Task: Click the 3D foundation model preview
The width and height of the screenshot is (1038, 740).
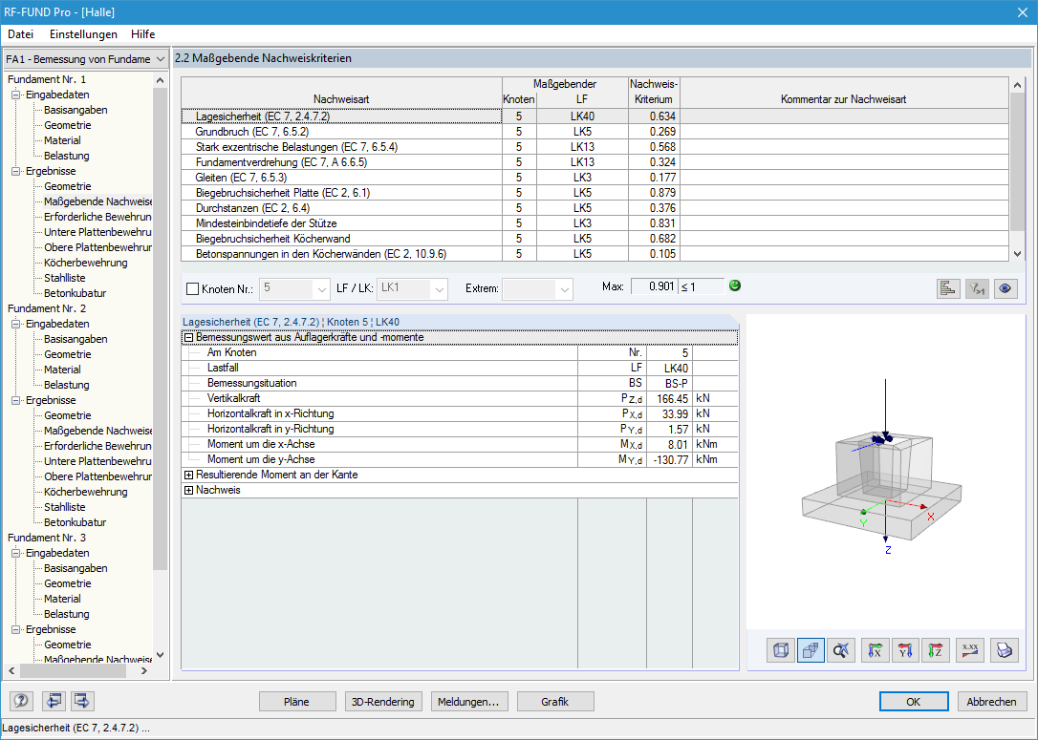Action: coord(885,471)
